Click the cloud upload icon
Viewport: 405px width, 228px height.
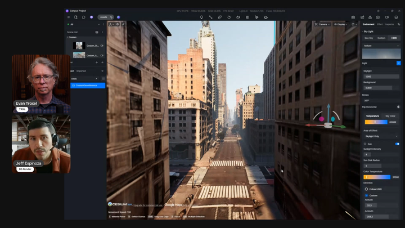point(370,17)
